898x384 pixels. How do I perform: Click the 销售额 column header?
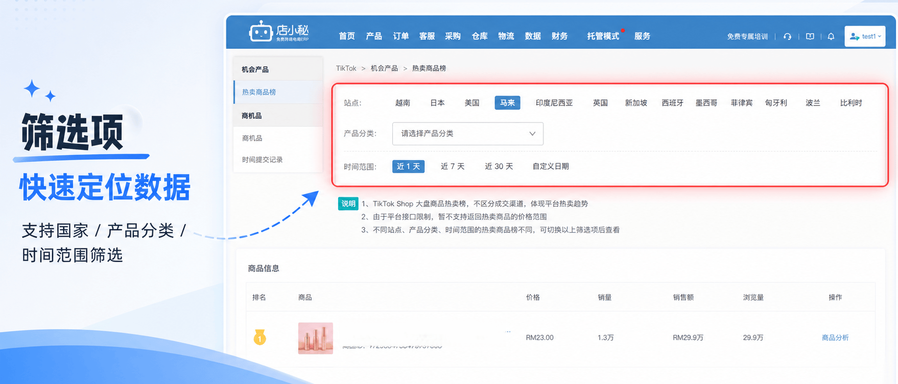(683, 297)
